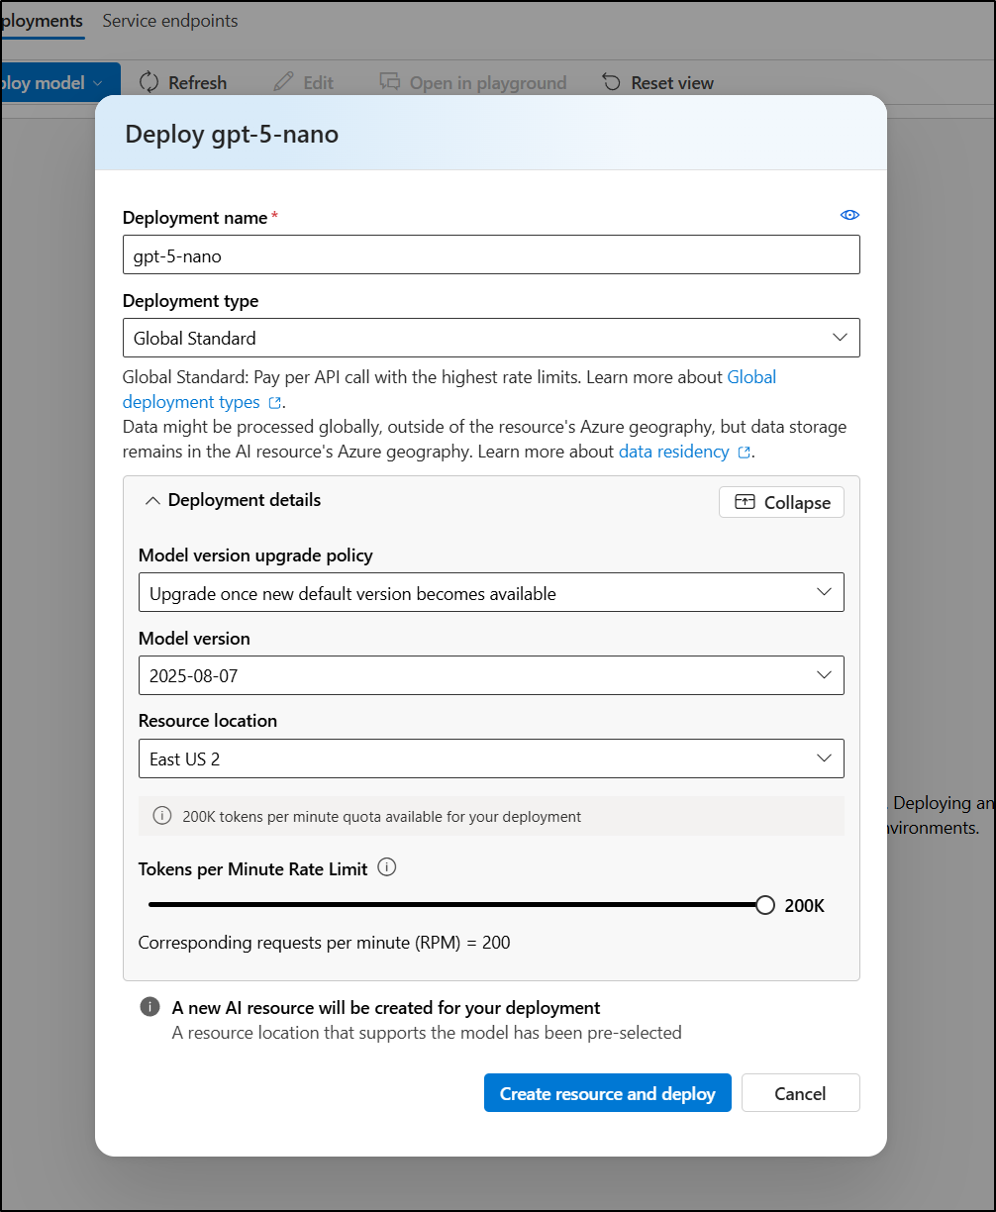Click the new AI resource info icon
The width and height of the screenshot is (996, 1212).
tap(149, 1007)
